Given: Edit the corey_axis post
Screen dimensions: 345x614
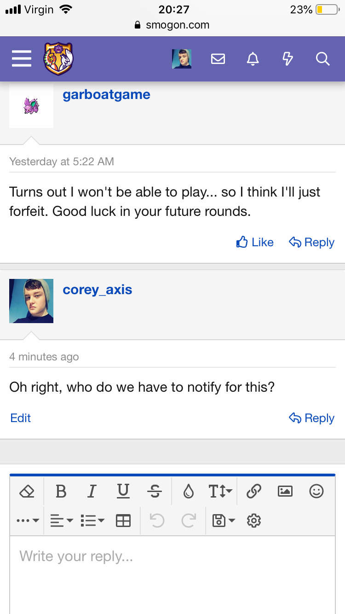Looking at the screenshot, I should 21,418.
